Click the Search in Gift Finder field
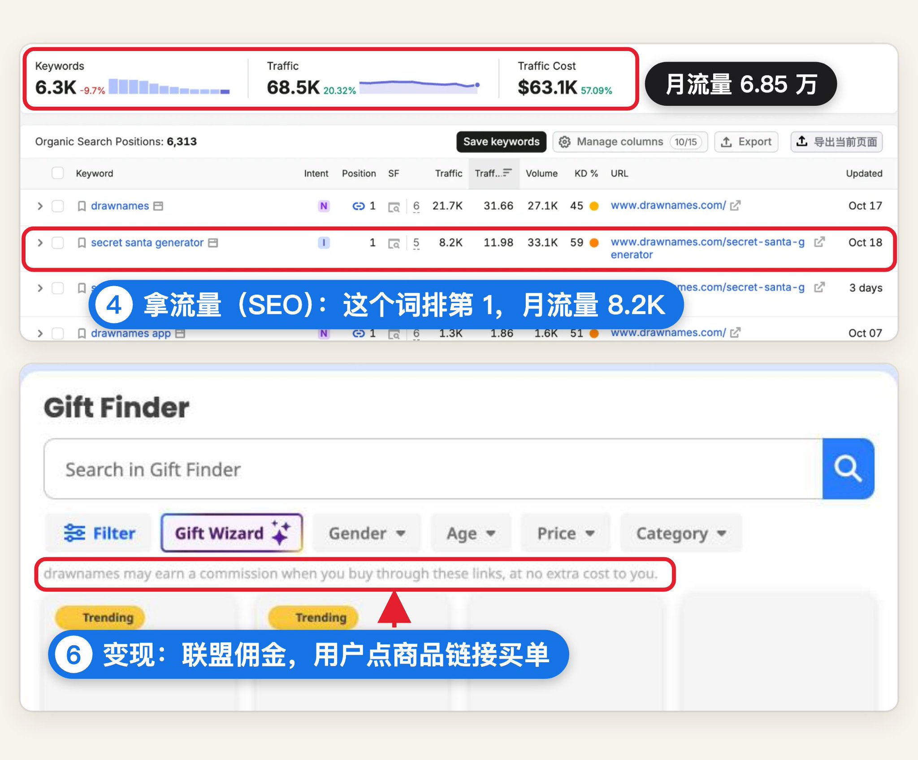Screen dimensions: 918x760 [x=433, y=469]
